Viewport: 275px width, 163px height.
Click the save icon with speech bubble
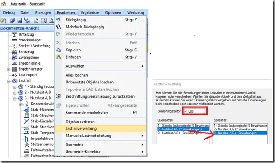pos(27,21)
